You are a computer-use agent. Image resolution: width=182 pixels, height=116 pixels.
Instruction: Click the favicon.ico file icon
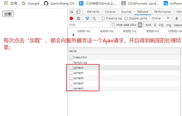pos(71,63)
